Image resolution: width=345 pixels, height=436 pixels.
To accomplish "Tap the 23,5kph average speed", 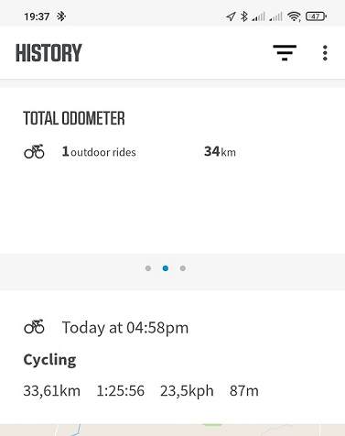I will [187, 391].
